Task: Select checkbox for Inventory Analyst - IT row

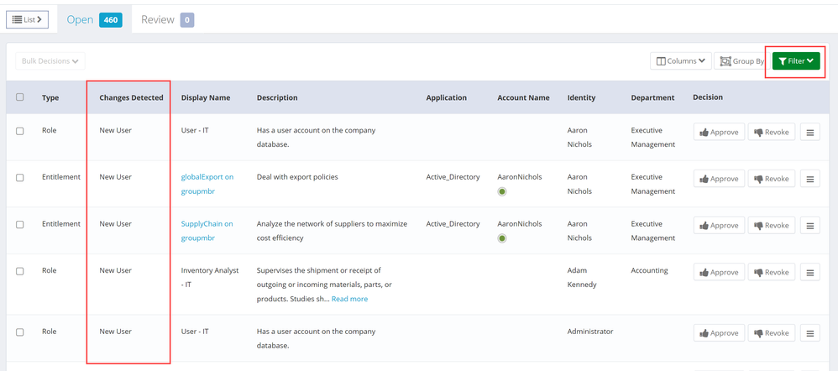Action: tap(20, 272)
